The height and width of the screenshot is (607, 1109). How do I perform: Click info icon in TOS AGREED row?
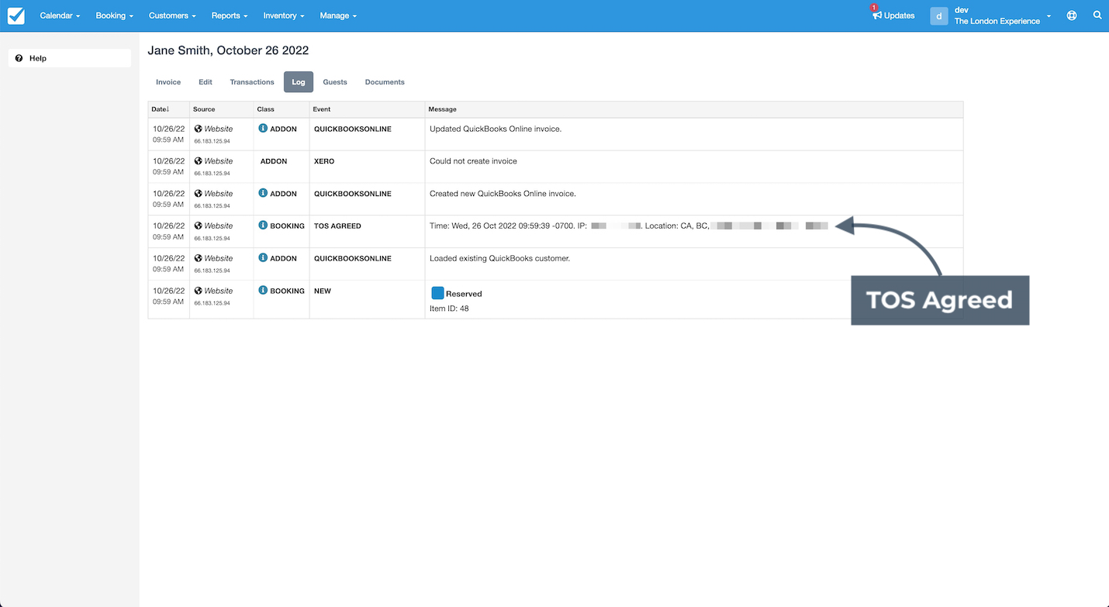(263, 226)
